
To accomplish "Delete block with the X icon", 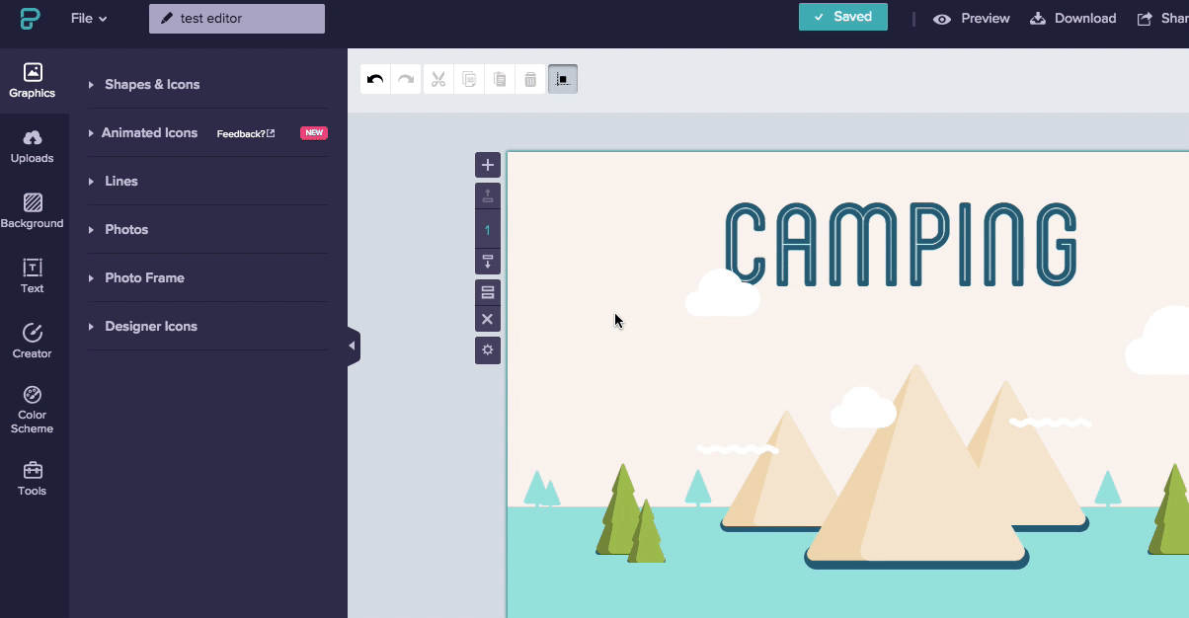I will click(488, 319).
